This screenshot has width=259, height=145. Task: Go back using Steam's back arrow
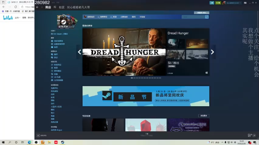37,7
